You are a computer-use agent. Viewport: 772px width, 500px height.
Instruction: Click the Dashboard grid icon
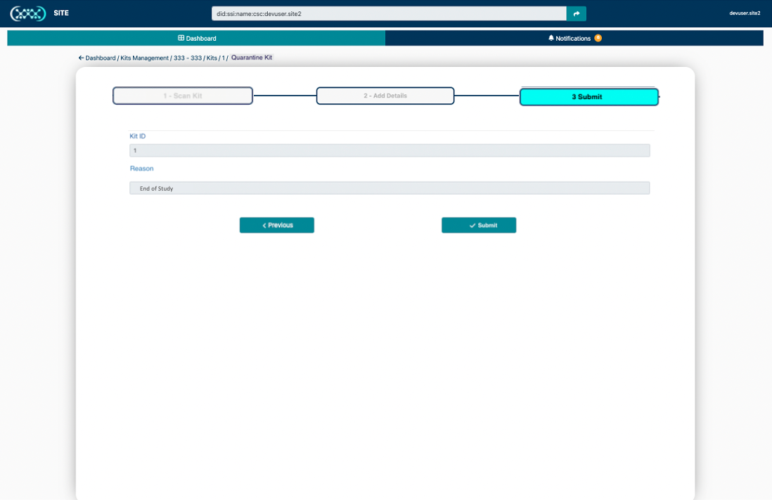click(x=181, y=38)
